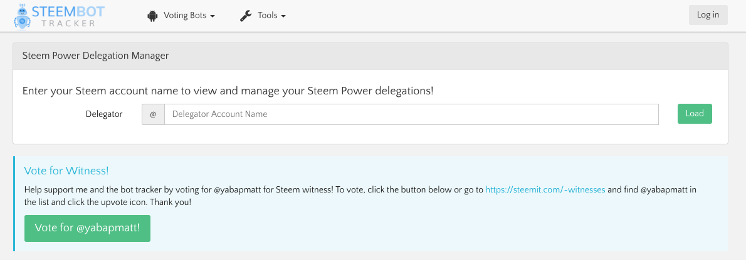Click the 'Enter your Steem account name' instruction text

228,91
